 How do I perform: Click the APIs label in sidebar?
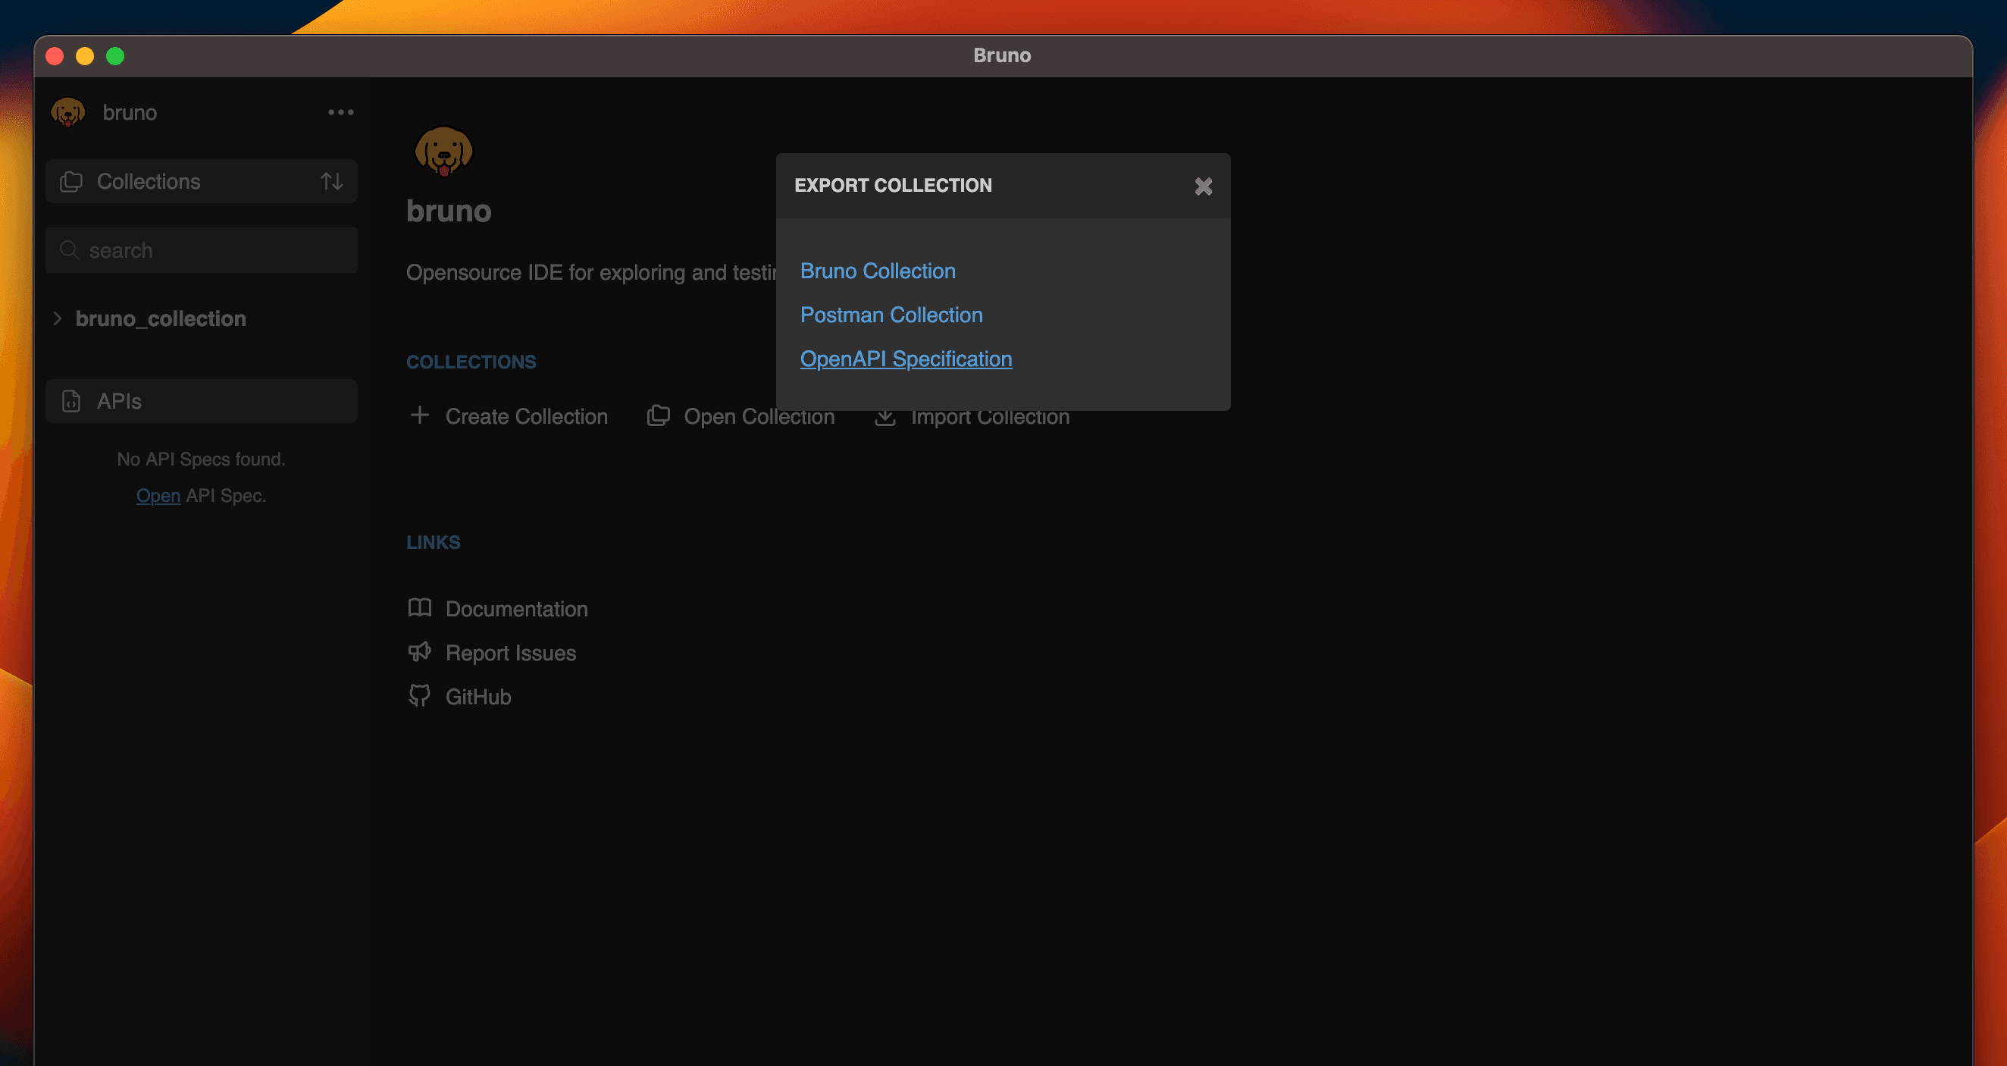click(x=119, y=401)
